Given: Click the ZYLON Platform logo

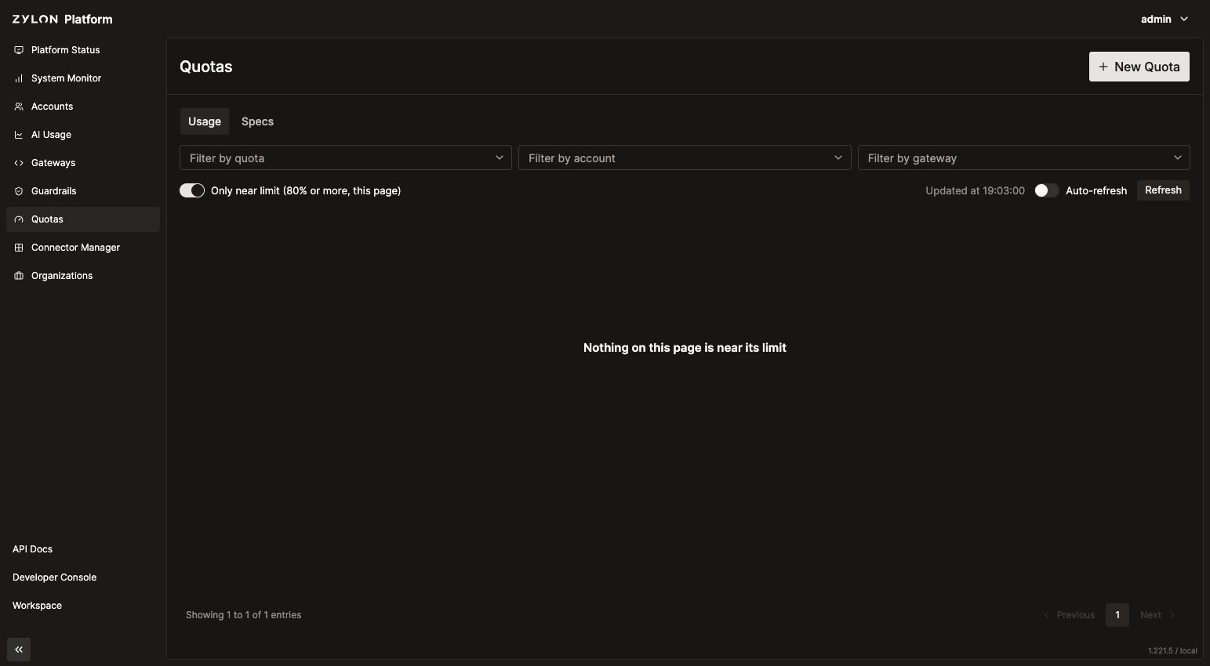Looking at the screenshot, I should coord(63,19).
